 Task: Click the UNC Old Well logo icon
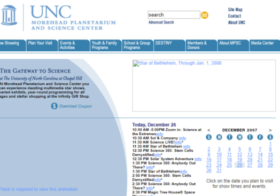(9, 15)
